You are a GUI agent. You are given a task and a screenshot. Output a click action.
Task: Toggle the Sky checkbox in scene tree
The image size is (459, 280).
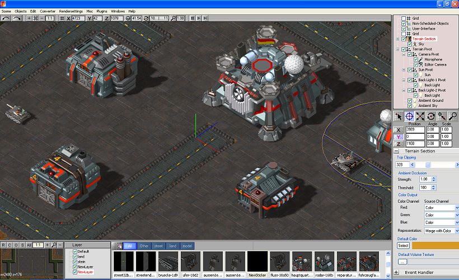coord(410,44)
